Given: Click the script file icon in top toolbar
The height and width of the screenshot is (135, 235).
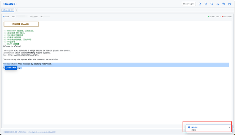Looking at the screenshot, I should click(x=200, y=4).
